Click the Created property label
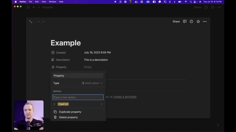Screen dimensions: 236x132 [x=60, y=52]
